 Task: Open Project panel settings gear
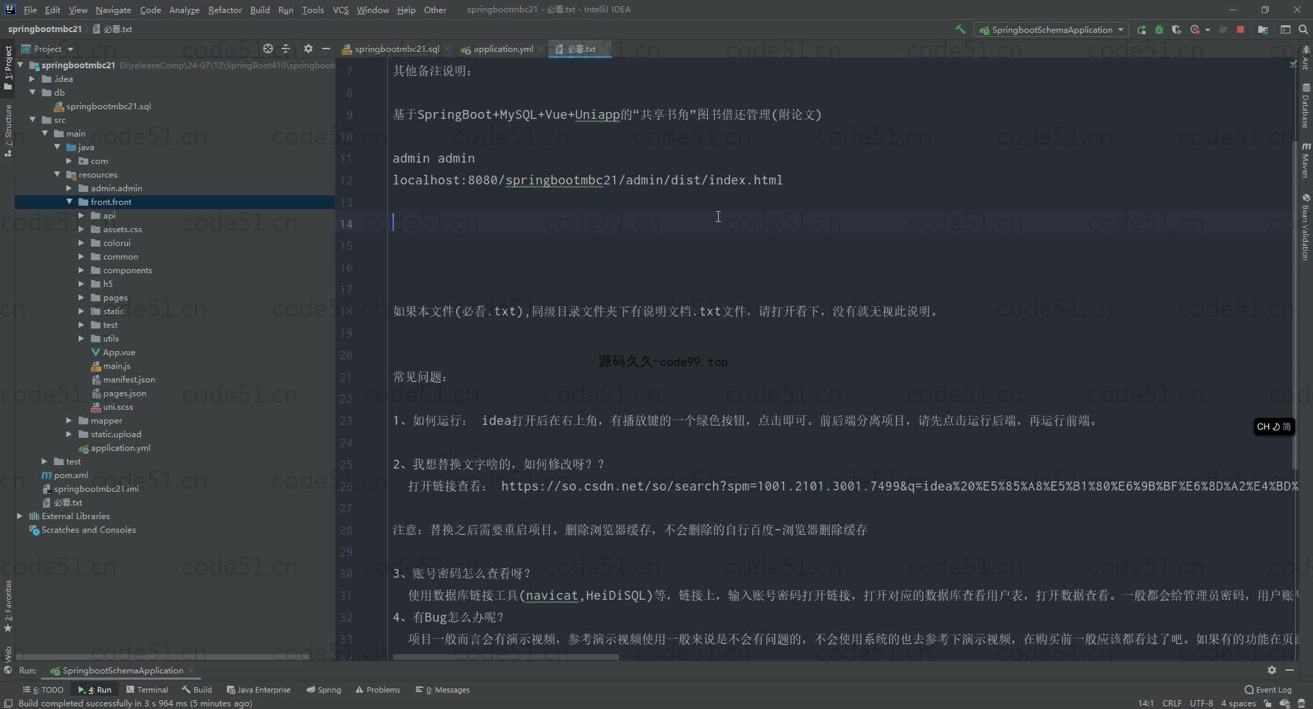[x=308, y=48]
